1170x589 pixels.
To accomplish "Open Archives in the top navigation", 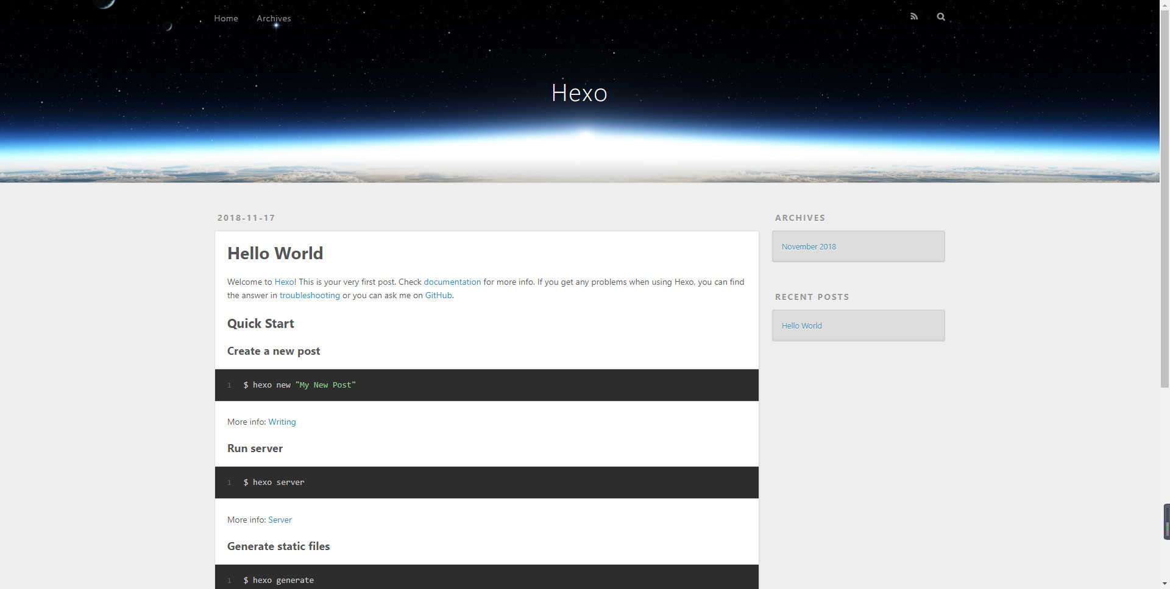I will coord(274,18).
